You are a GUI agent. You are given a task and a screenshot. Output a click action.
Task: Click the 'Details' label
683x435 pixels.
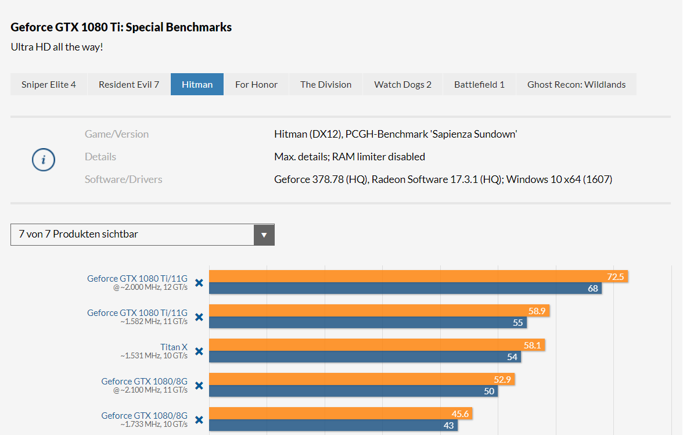[x=100, y=157]
